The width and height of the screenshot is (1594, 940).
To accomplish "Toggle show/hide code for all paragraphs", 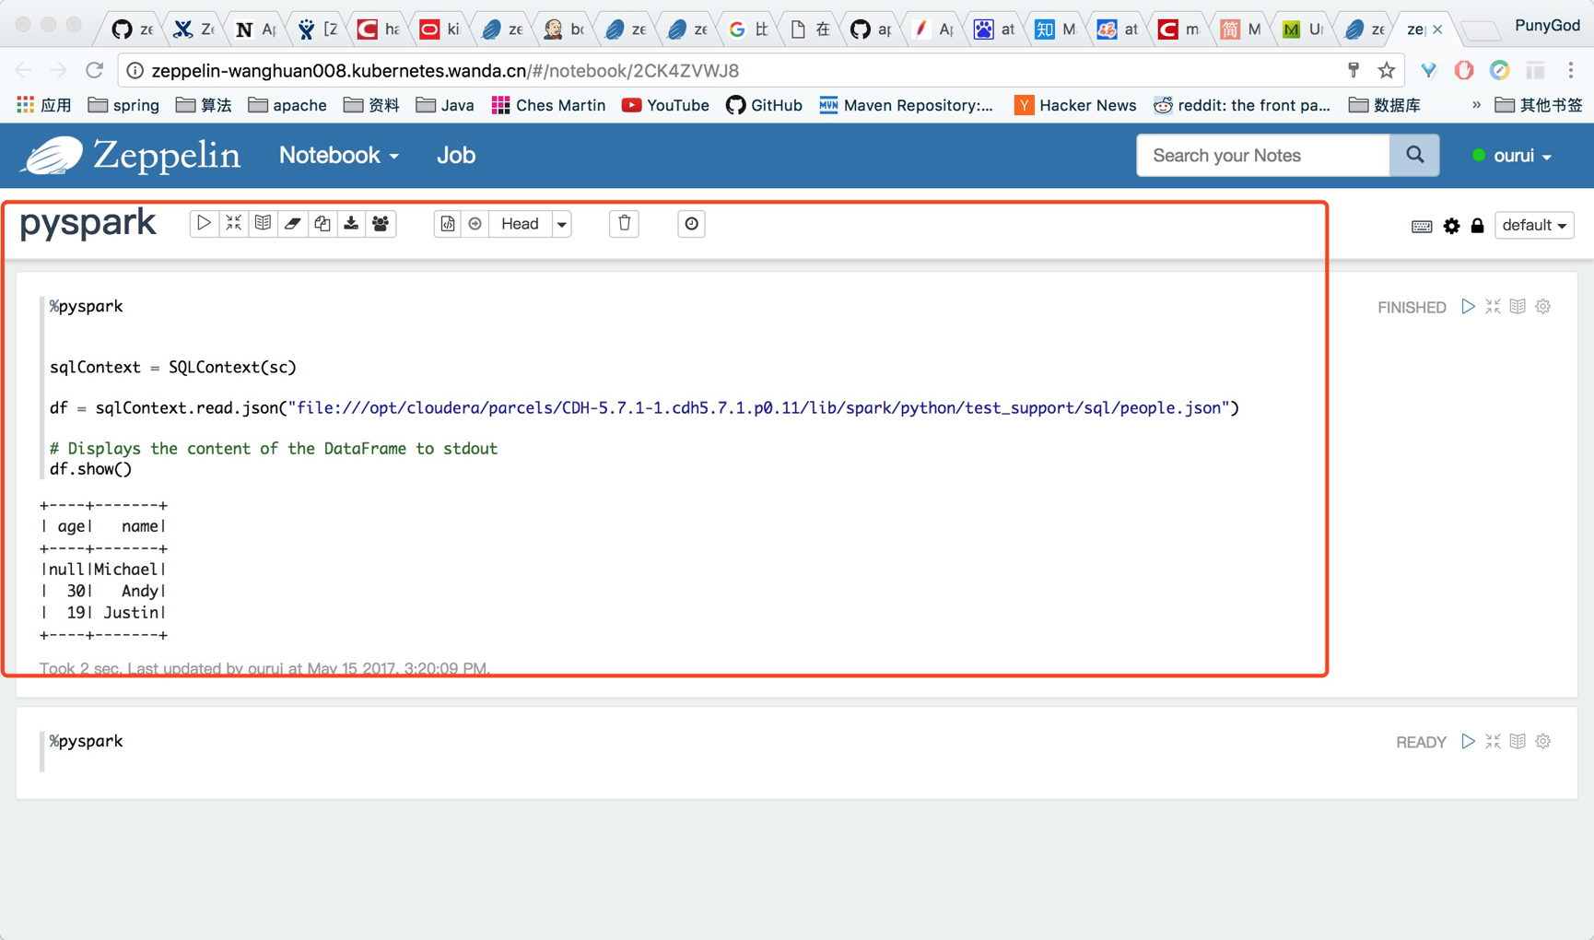I will tap(233, 224).
